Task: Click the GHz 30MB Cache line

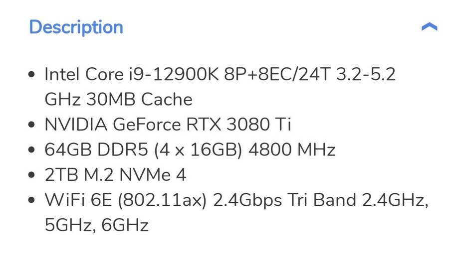Action: click(x=118, y=100)
